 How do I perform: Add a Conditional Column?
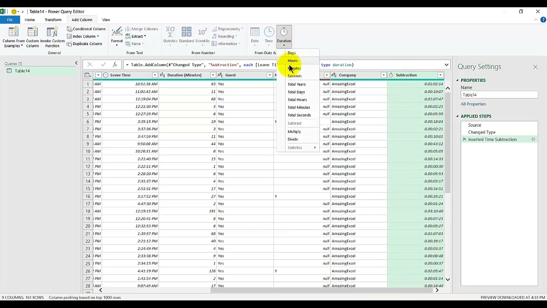(86, 29)
